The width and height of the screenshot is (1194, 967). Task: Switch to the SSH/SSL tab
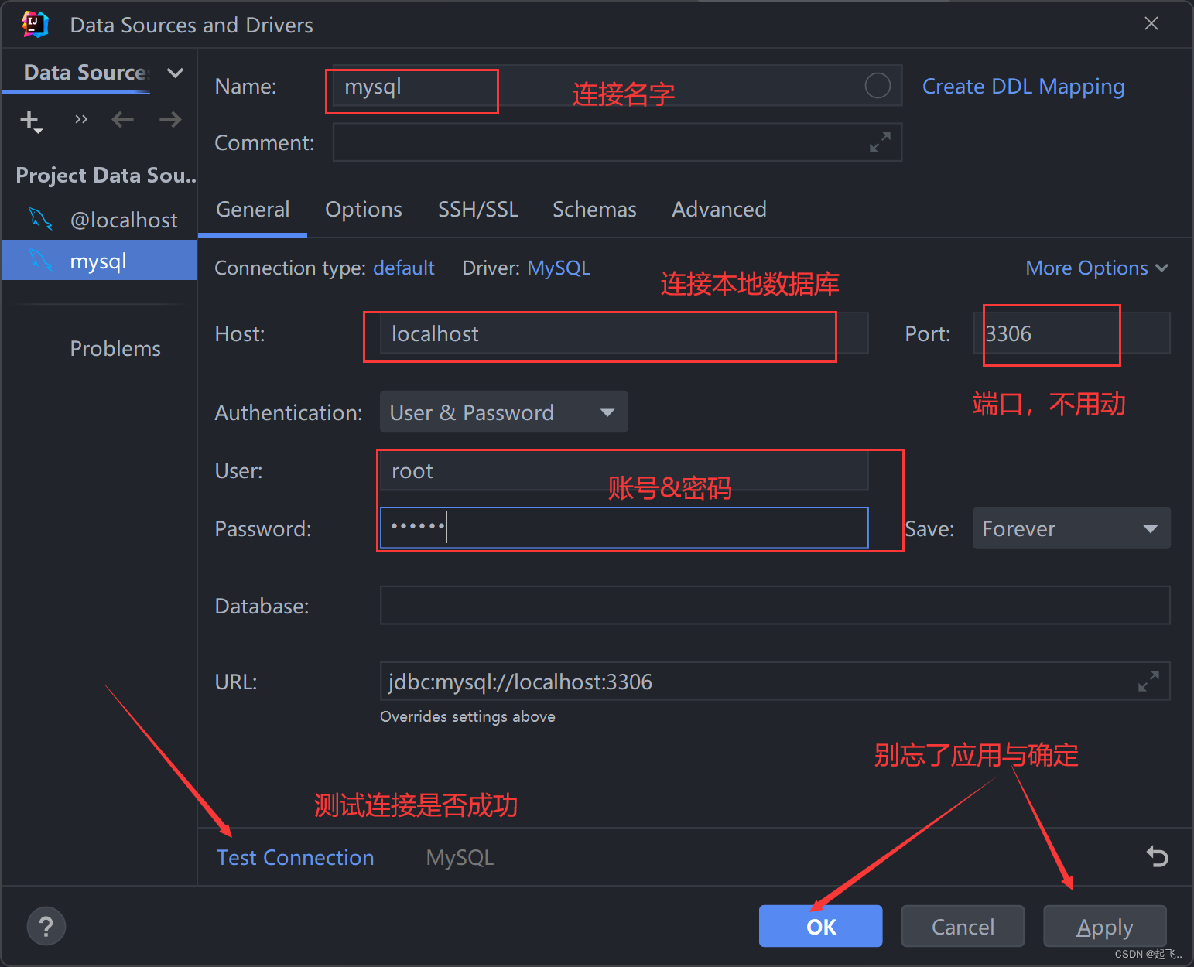478,210
